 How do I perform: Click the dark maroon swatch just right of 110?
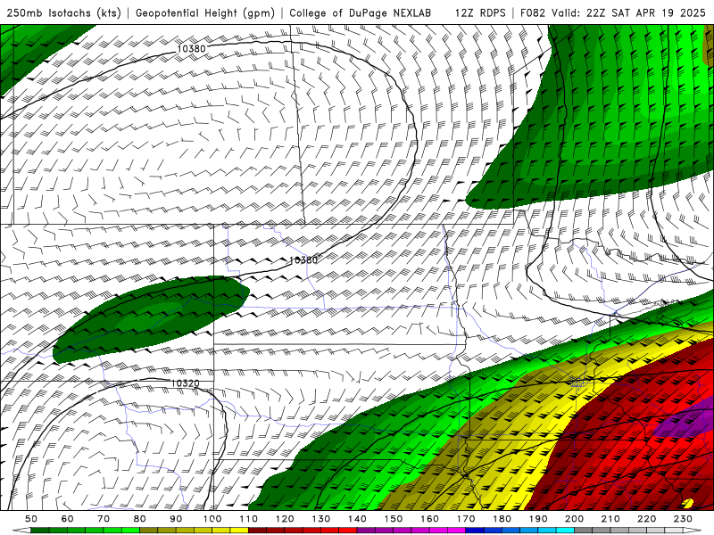click(257, 531)
